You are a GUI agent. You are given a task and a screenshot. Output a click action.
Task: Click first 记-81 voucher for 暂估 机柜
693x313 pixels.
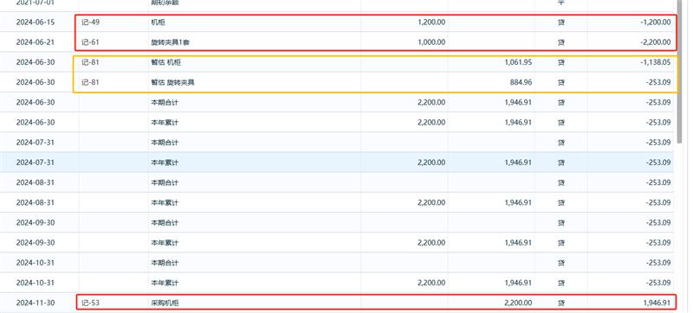coord(90,62)
